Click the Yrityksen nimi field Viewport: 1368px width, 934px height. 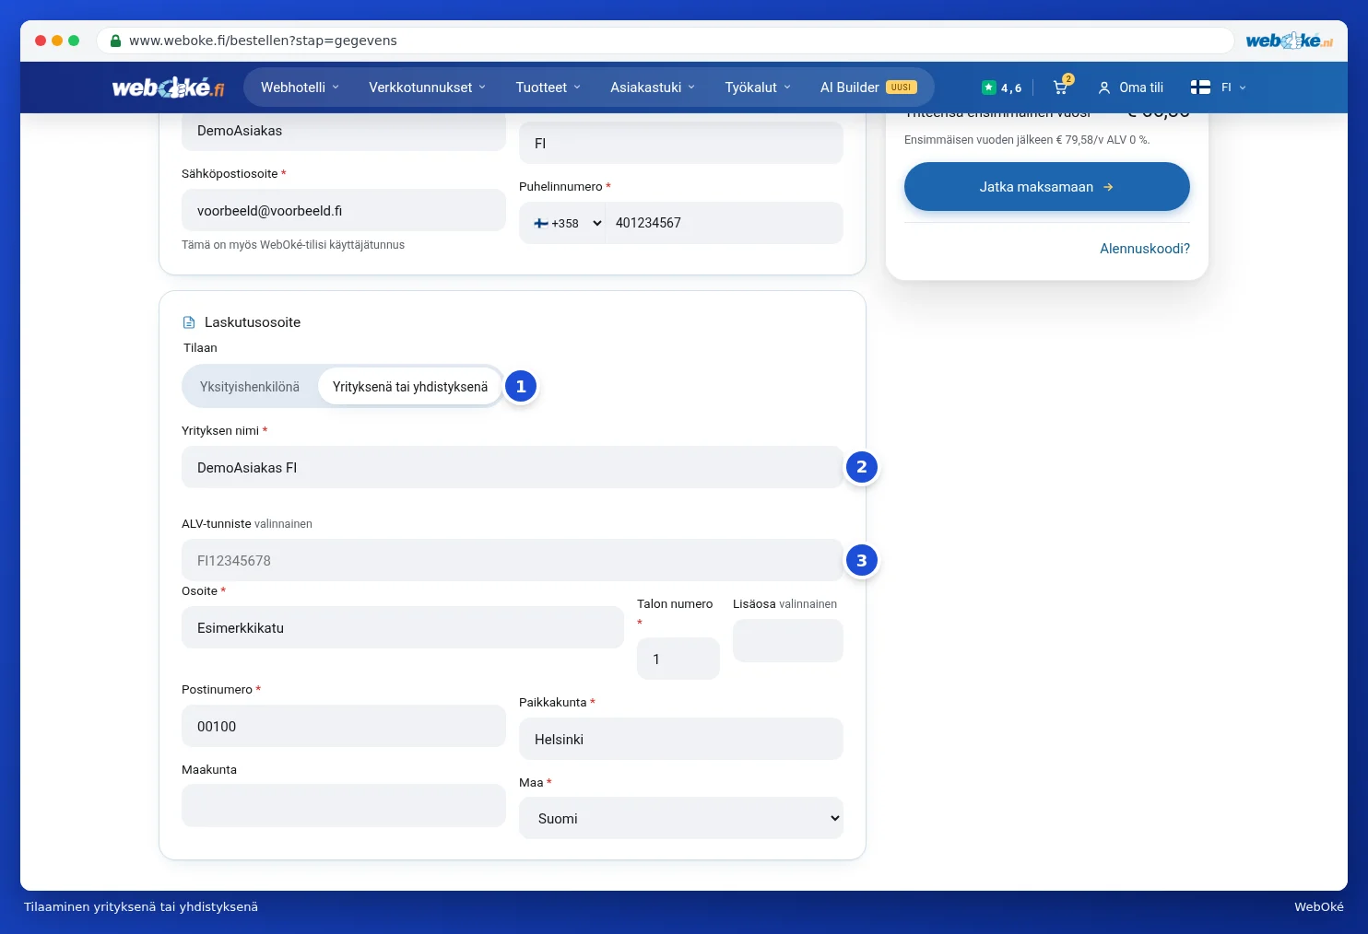coord(513,468)
